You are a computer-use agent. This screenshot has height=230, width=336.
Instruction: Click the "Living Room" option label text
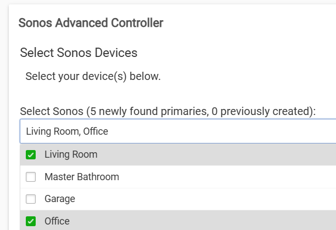pos(71,155)
